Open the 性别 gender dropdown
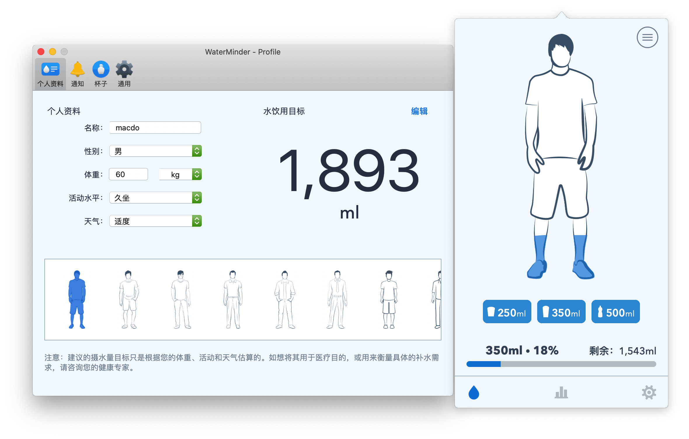The width and height of the screenshot is (689, 439). [156, 151]
